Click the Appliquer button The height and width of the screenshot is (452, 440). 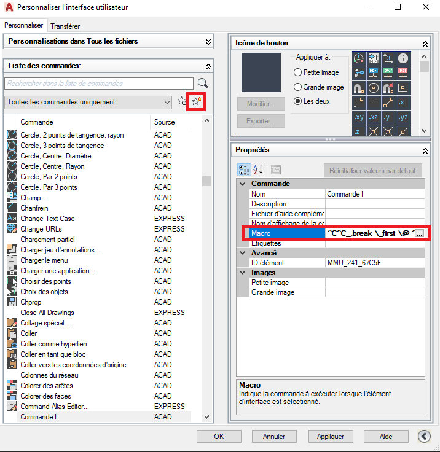click(331, 437)
